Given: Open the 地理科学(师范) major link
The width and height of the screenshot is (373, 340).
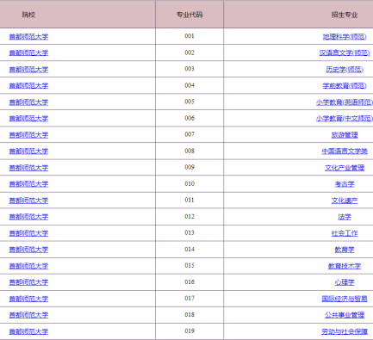Looking at the screenshot, I should pyautogui.click(x=345, y=36).
